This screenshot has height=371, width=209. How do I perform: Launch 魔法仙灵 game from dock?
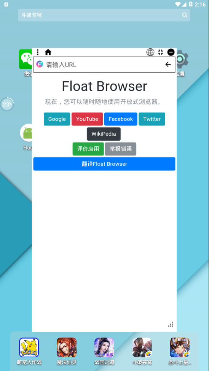coord(67,347)
